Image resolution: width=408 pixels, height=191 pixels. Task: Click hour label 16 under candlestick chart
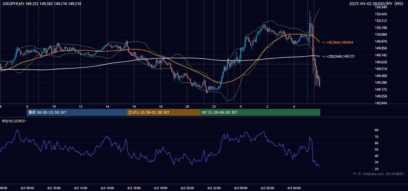[134, 107]
